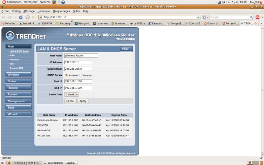Open the site identity icon in URL bar
264x165 pixels.
pyautogui.click(x=41, y=17)
